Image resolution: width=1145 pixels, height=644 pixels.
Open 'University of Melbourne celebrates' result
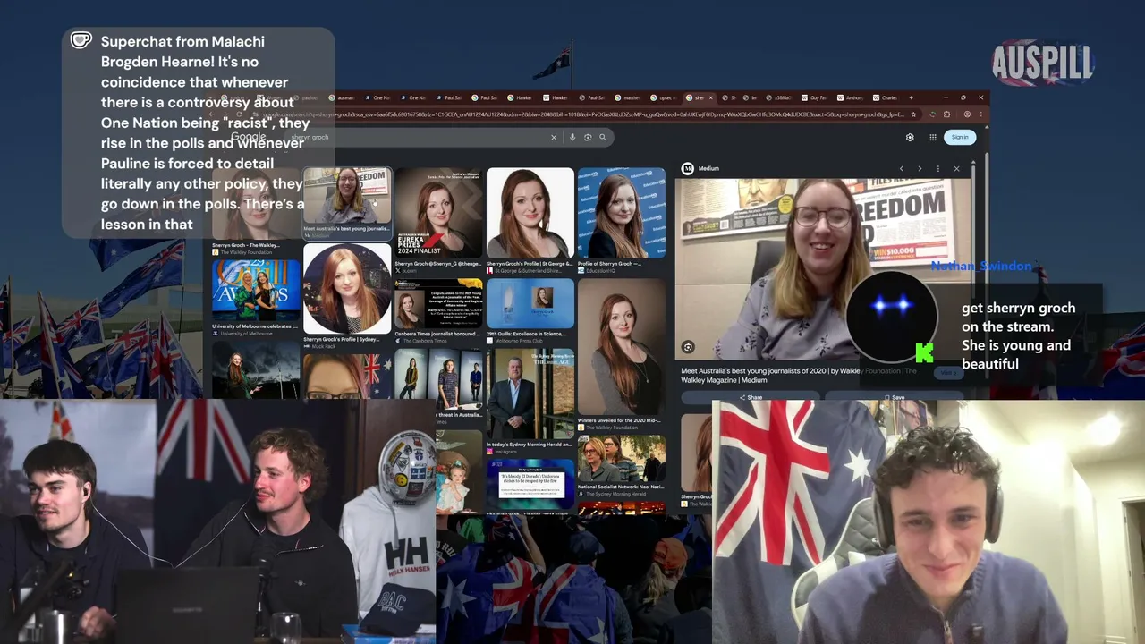pyautogui.click(x=256, y=326)
